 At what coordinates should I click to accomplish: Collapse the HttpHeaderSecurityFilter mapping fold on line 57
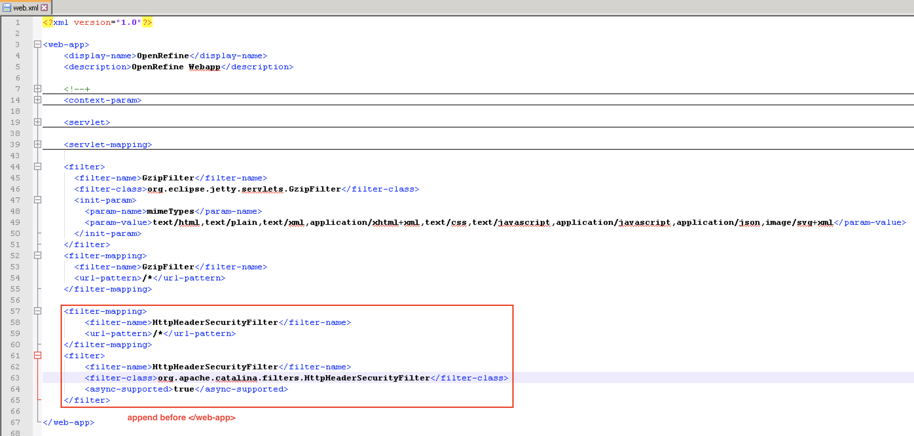click(x=37, y=311)
